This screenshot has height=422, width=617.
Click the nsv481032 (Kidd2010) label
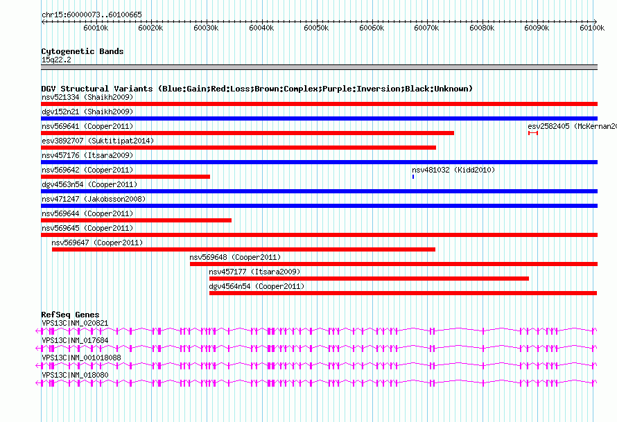coord(453,170)
